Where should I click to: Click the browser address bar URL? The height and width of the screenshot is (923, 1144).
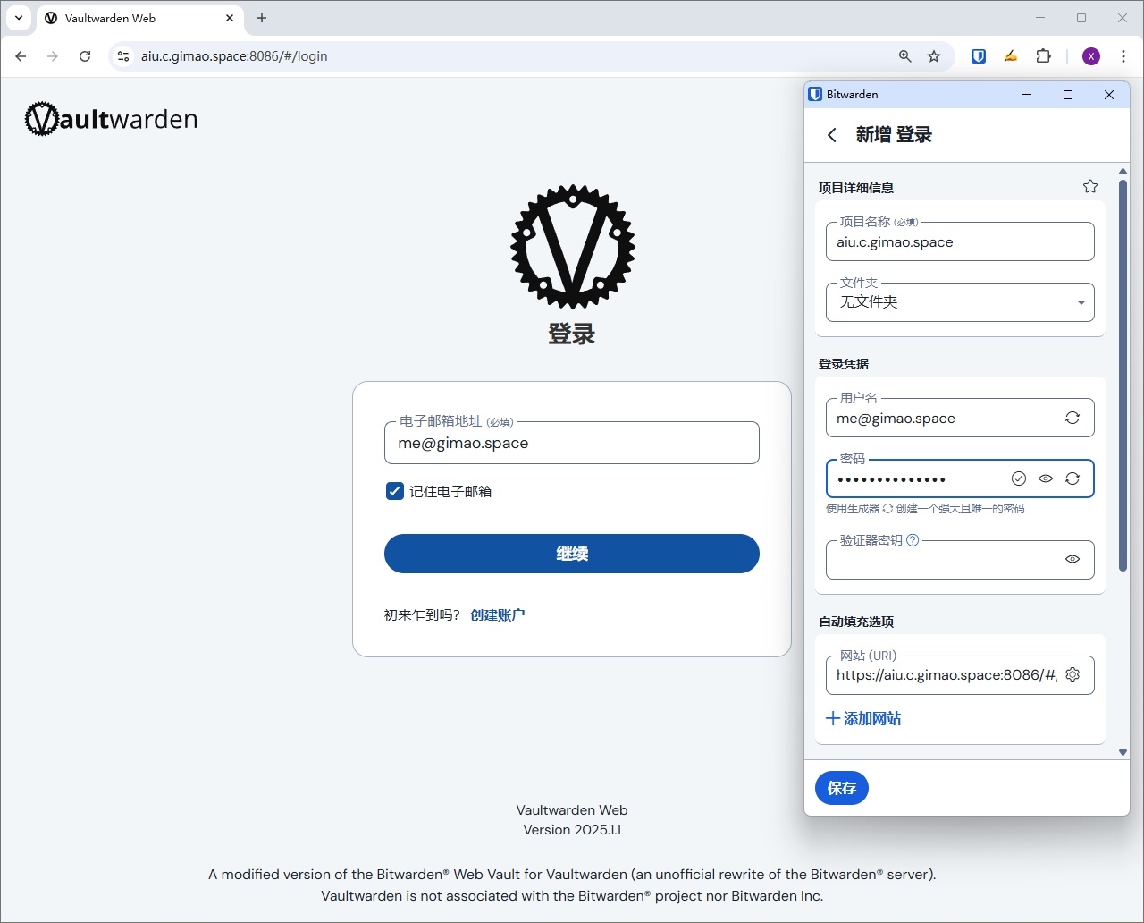tap(234, 56)
